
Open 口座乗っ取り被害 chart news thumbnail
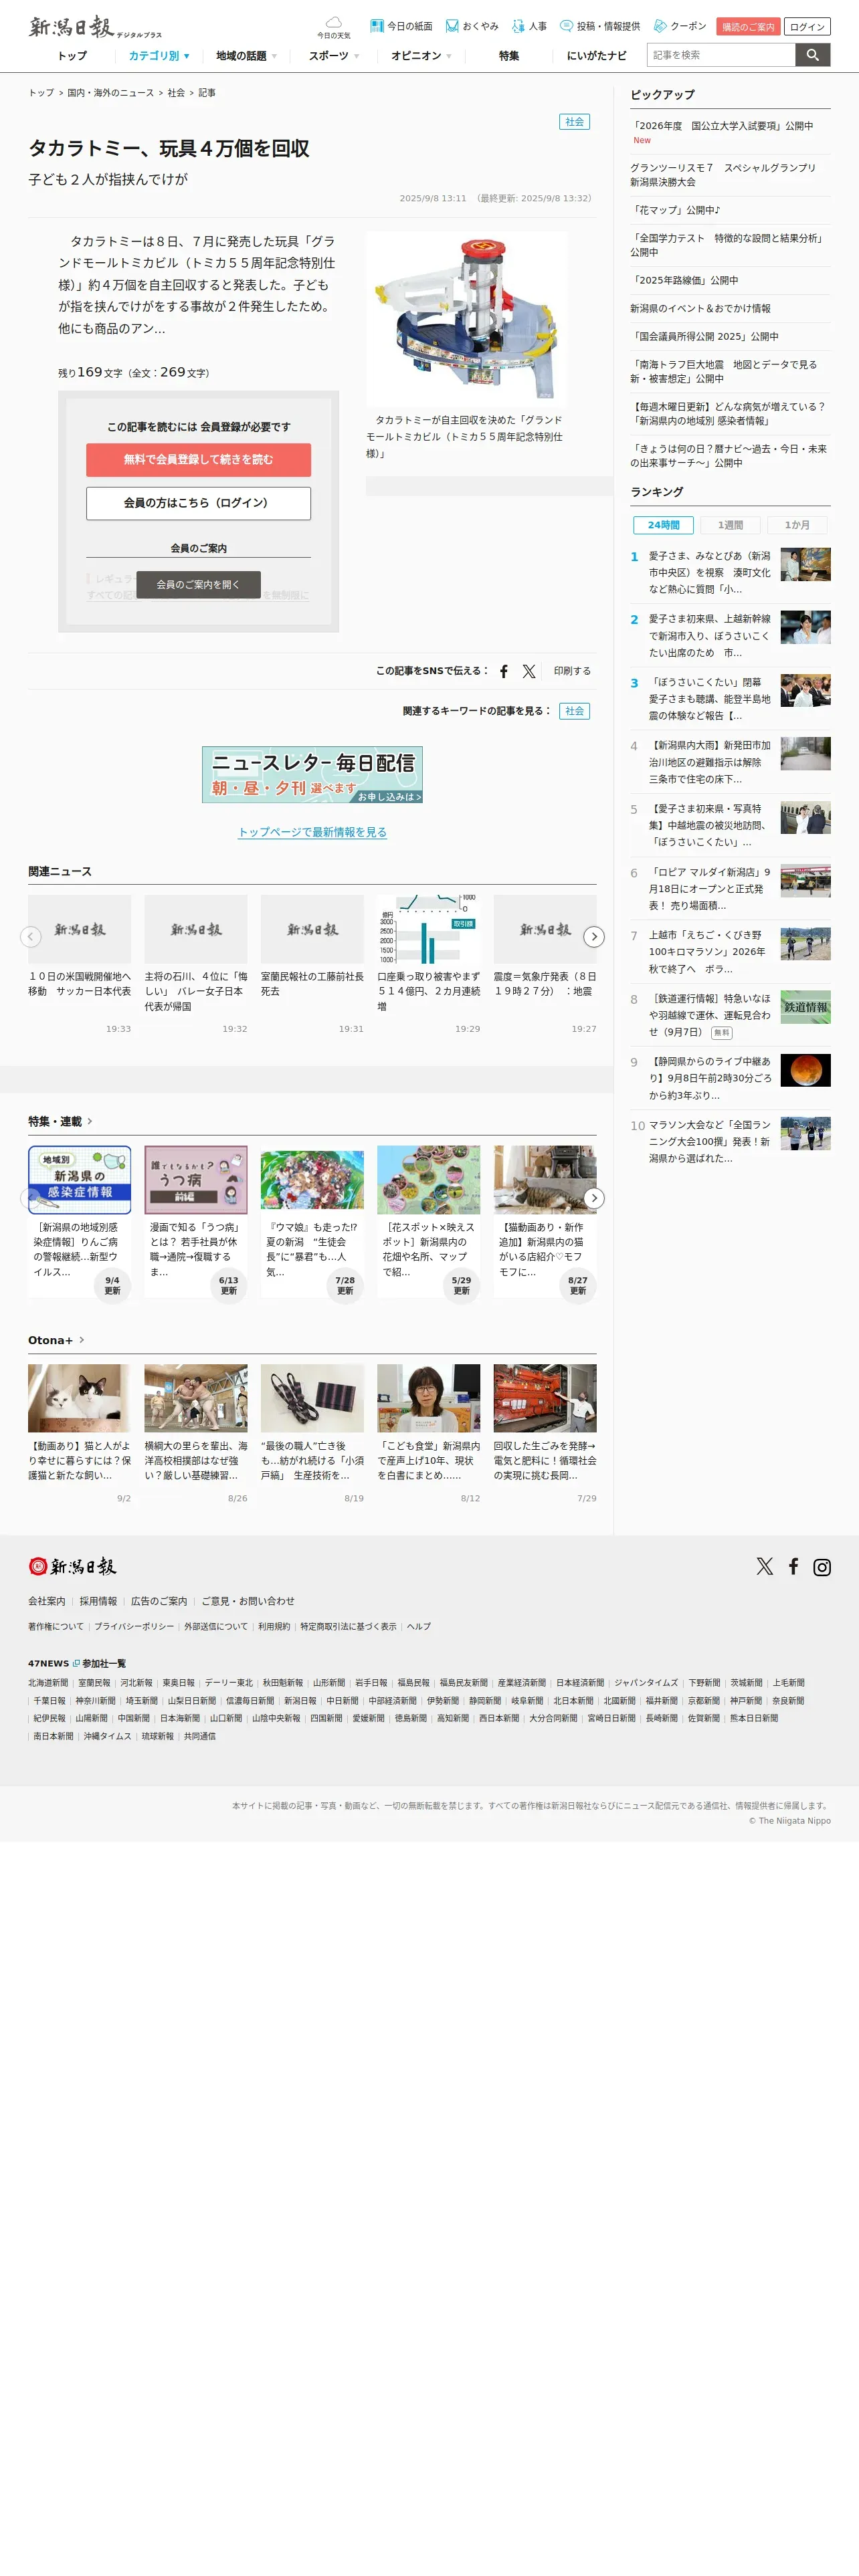tap(428, 929)
